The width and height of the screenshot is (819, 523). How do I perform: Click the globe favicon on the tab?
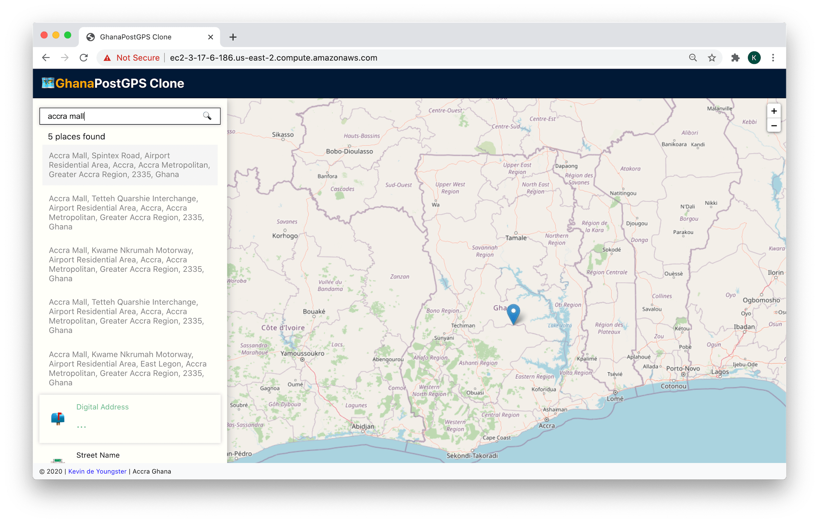(90, 37)
